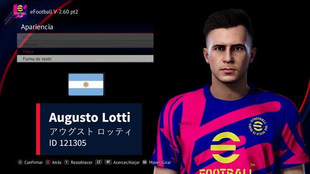Image resolution: width=310 pixels, height=174 pixels.
Task: Select the Cara menu option
Action: tap(85, 37)
